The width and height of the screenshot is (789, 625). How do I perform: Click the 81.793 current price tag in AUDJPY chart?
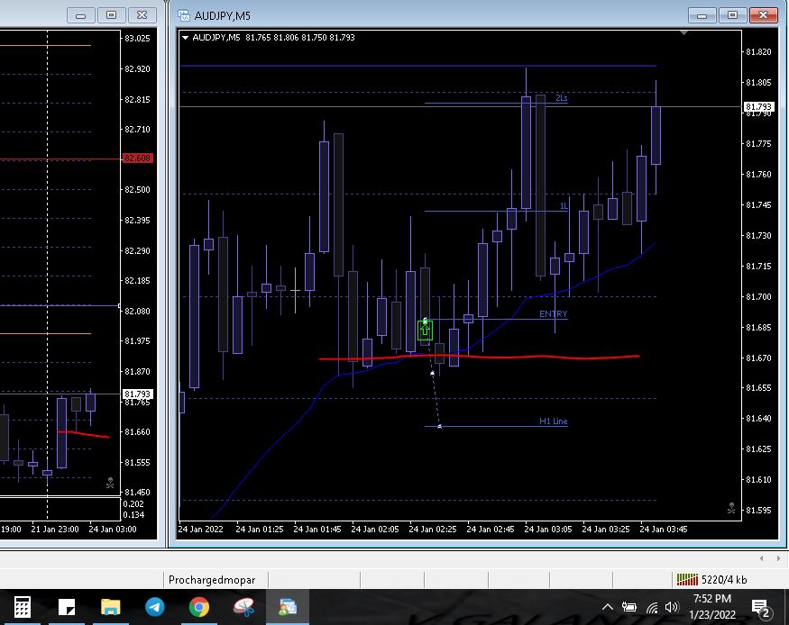coord(758,106)
